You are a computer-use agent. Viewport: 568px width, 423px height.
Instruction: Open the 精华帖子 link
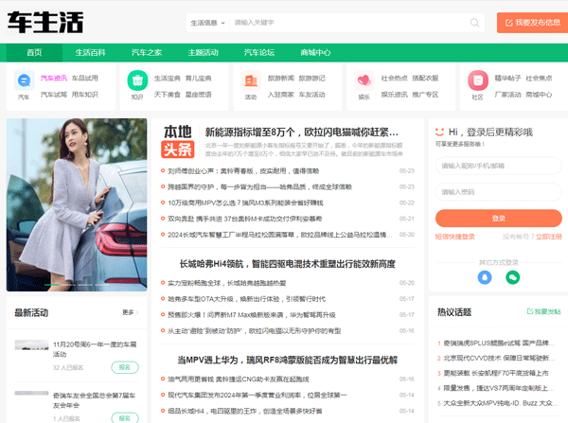point(507,79)
